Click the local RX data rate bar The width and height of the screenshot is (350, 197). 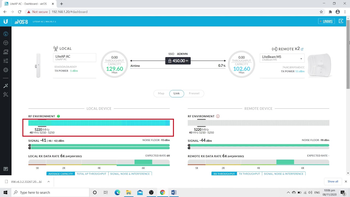click(x=99, y=163)
